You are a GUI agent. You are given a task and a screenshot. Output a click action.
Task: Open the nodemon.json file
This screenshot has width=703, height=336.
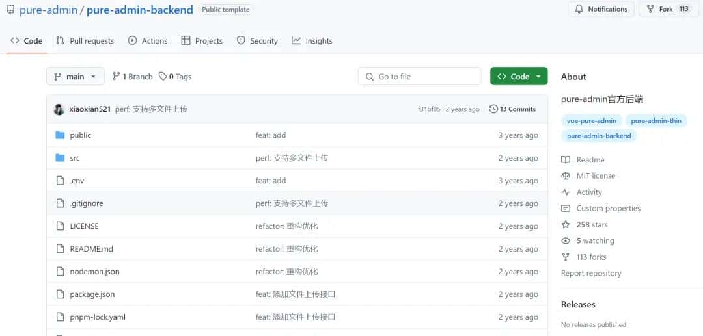[94, 272]
